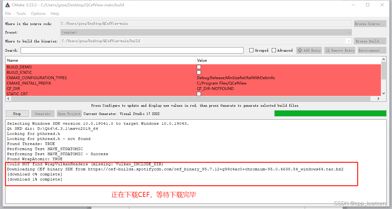Open the File menu
The height and width of the screenshot is (209, 392).
coord(8,13)
